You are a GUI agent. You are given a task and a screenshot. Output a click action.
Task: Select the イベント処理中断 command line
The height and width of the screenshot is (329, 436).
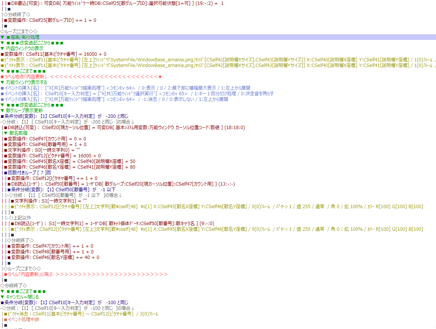[22, 320]
